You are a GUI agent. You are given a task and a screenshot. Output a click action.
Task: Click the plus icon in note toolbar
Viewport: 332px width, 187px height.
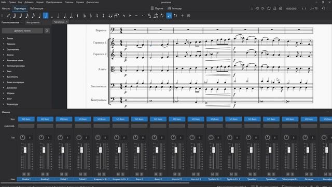pos(182,16)
